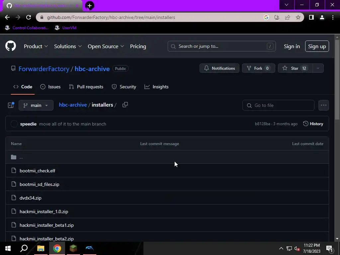Screen dimensions: 340x255
Task: Open File Explorer from the taskbar
Action: (41, 248)
